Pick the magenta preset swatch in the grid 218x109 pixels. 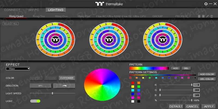point(133,98)
